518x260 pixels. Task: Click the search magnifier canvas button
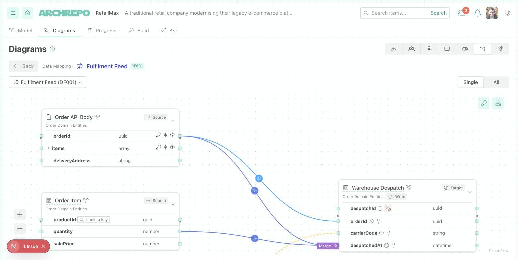click(484, 103)
